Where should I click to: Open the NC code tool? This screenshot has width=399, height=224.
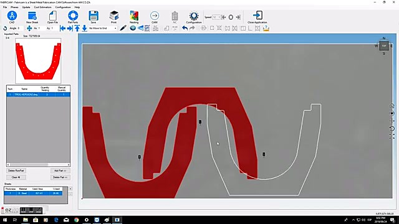tap(175, 16)
